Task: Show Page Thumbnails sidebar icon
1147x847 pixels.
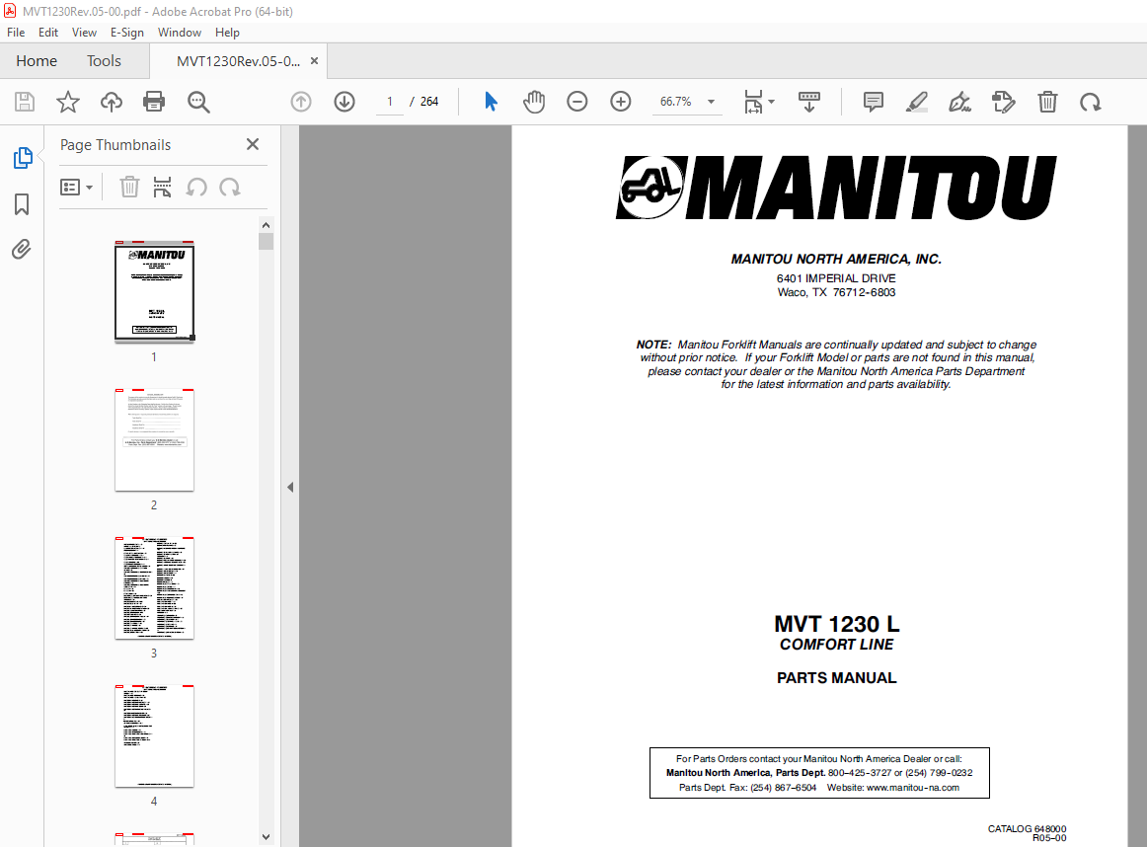Action: [x=23, y=157]
